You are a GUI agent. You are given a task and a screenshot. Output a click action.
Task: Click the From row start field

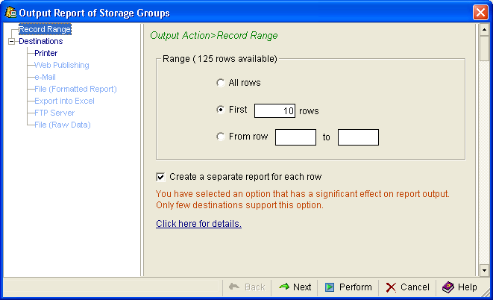(x=295, y=137)
